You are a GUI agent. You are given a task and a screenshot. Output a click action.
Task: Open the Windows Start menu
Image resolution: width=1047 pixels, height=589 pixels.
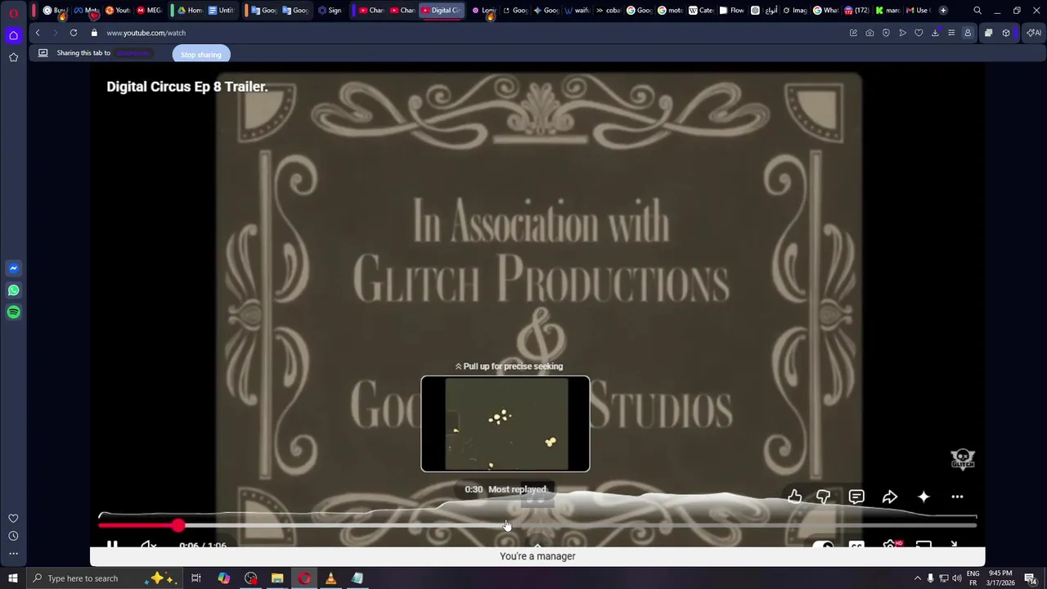tap(12, 578)
